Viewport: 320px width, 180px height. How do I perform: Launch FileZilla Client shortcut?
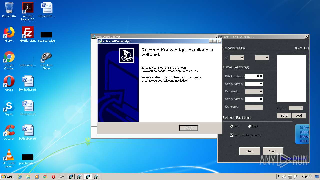[x=28, y=34]
